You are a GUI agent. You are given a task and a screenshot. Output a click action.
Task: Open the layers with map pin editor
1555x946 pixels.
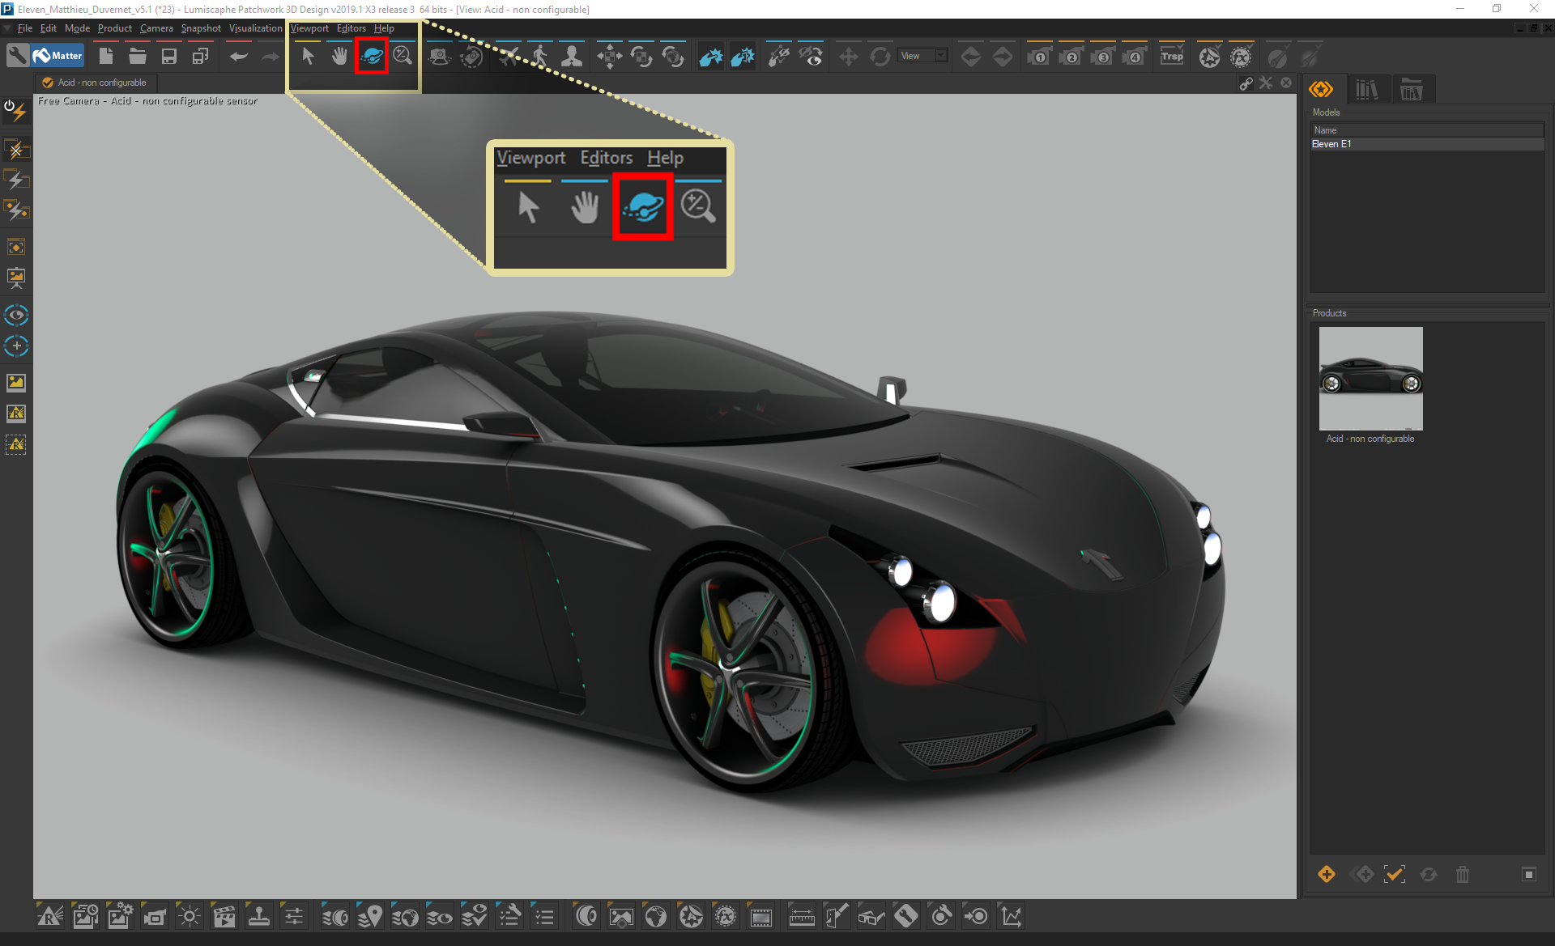pyautogui.click(x=369, y=916)
